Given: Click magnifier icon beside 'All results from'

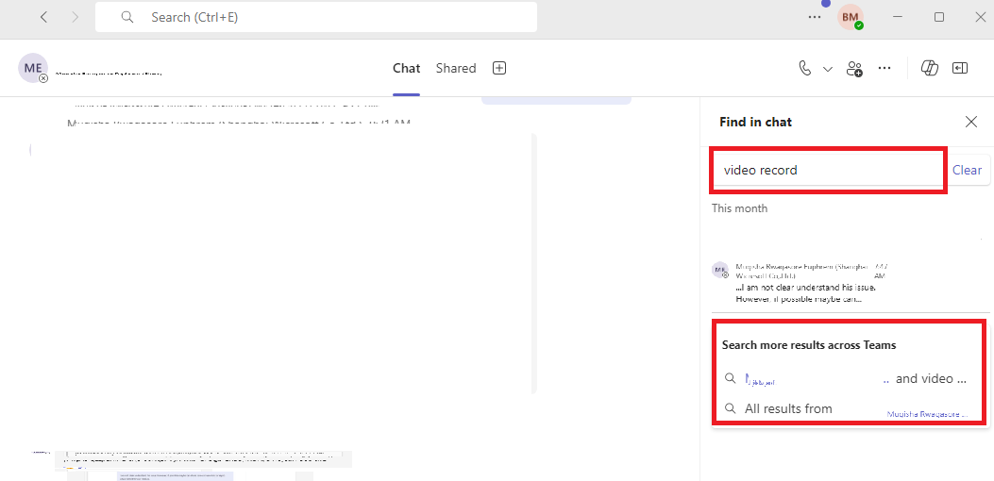Looking at the screenshot, I should coord(731,408).
